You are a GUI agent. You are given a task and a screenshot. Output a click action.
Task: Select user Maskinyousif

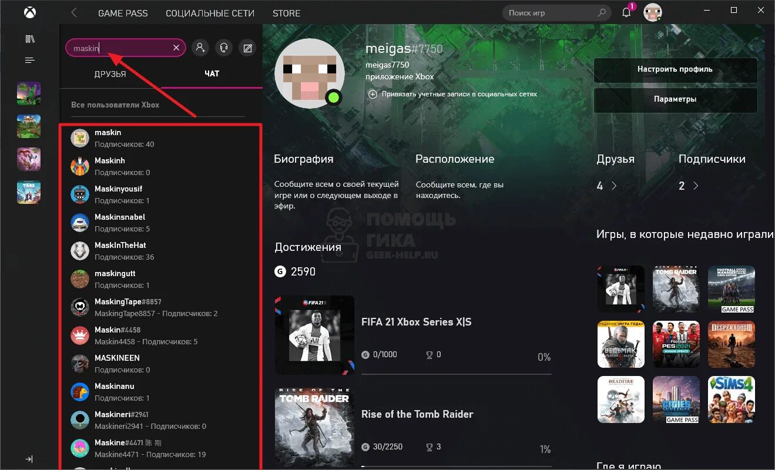click(x=161, y=194)
